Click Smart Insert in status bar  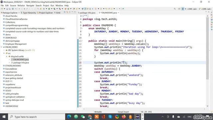coord(123,112)
